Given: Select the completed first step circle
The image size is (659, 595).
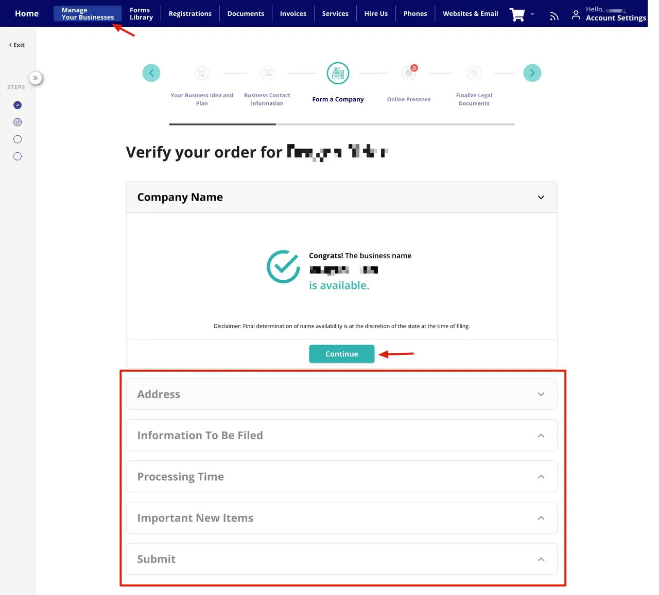Looking at the screenshot, I should point(18,105).
